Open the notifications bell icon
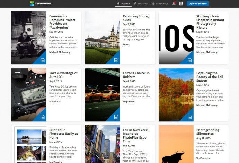 click(x=174, y=3)
